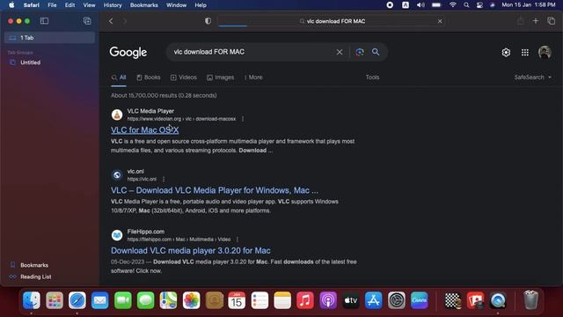Open Download VLC media player 3.0.20 link
Image resolution: width=563 pixels, height=317 pixels.
pyautogui.click(x=191, y=250)
